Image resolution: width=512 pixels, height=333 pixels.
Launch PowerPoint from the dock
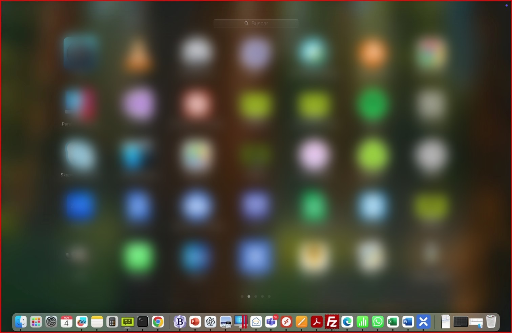pos(195,321)
